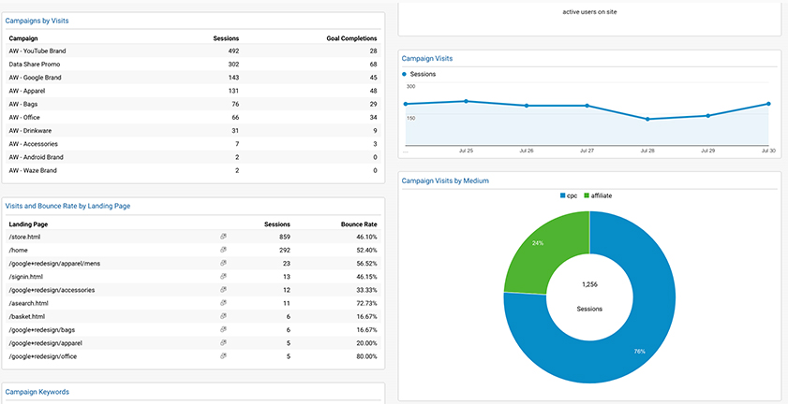Click the /google+redesign/accessories landing page path
Image resolution: width=788 pixels, height=404 pixels.
tap(52, 290)
